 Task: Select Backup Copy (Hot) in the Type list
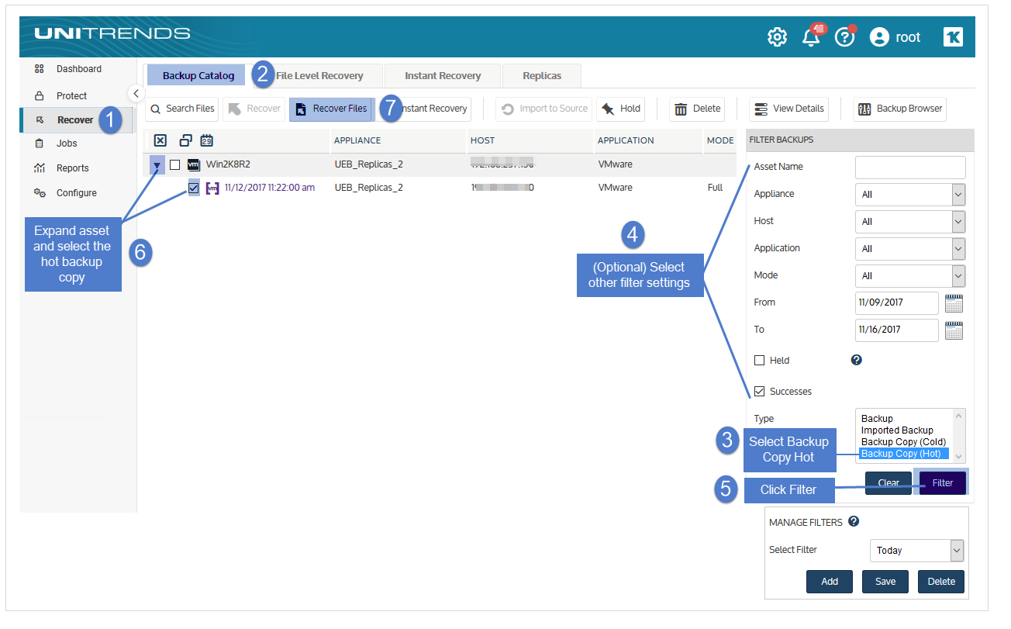coord(904,454)
